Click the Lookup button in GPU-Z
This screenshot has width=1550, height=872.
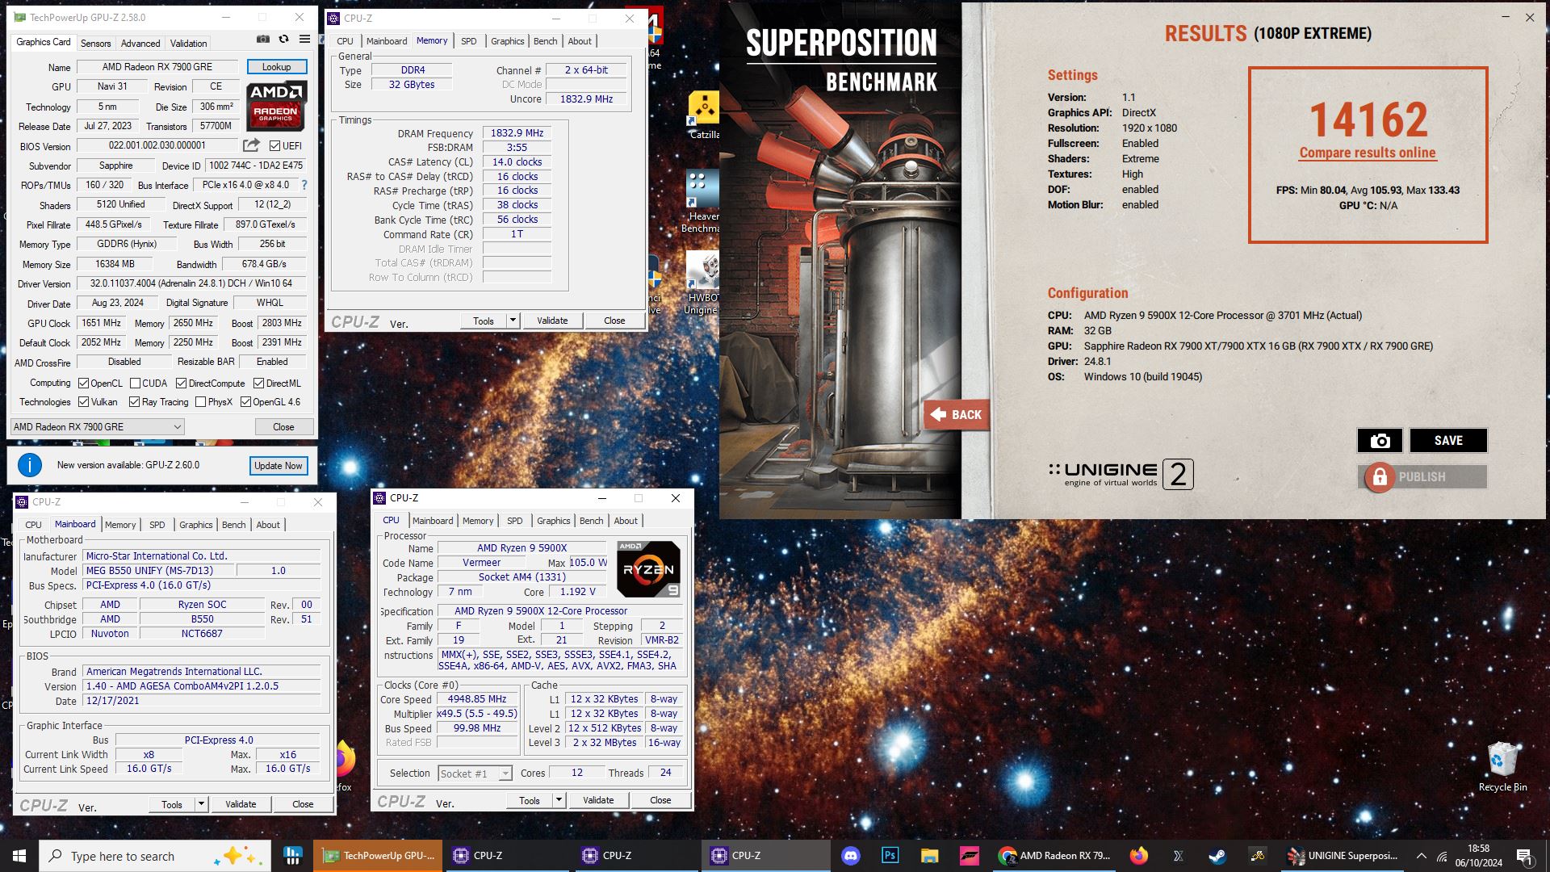point(276,67)
